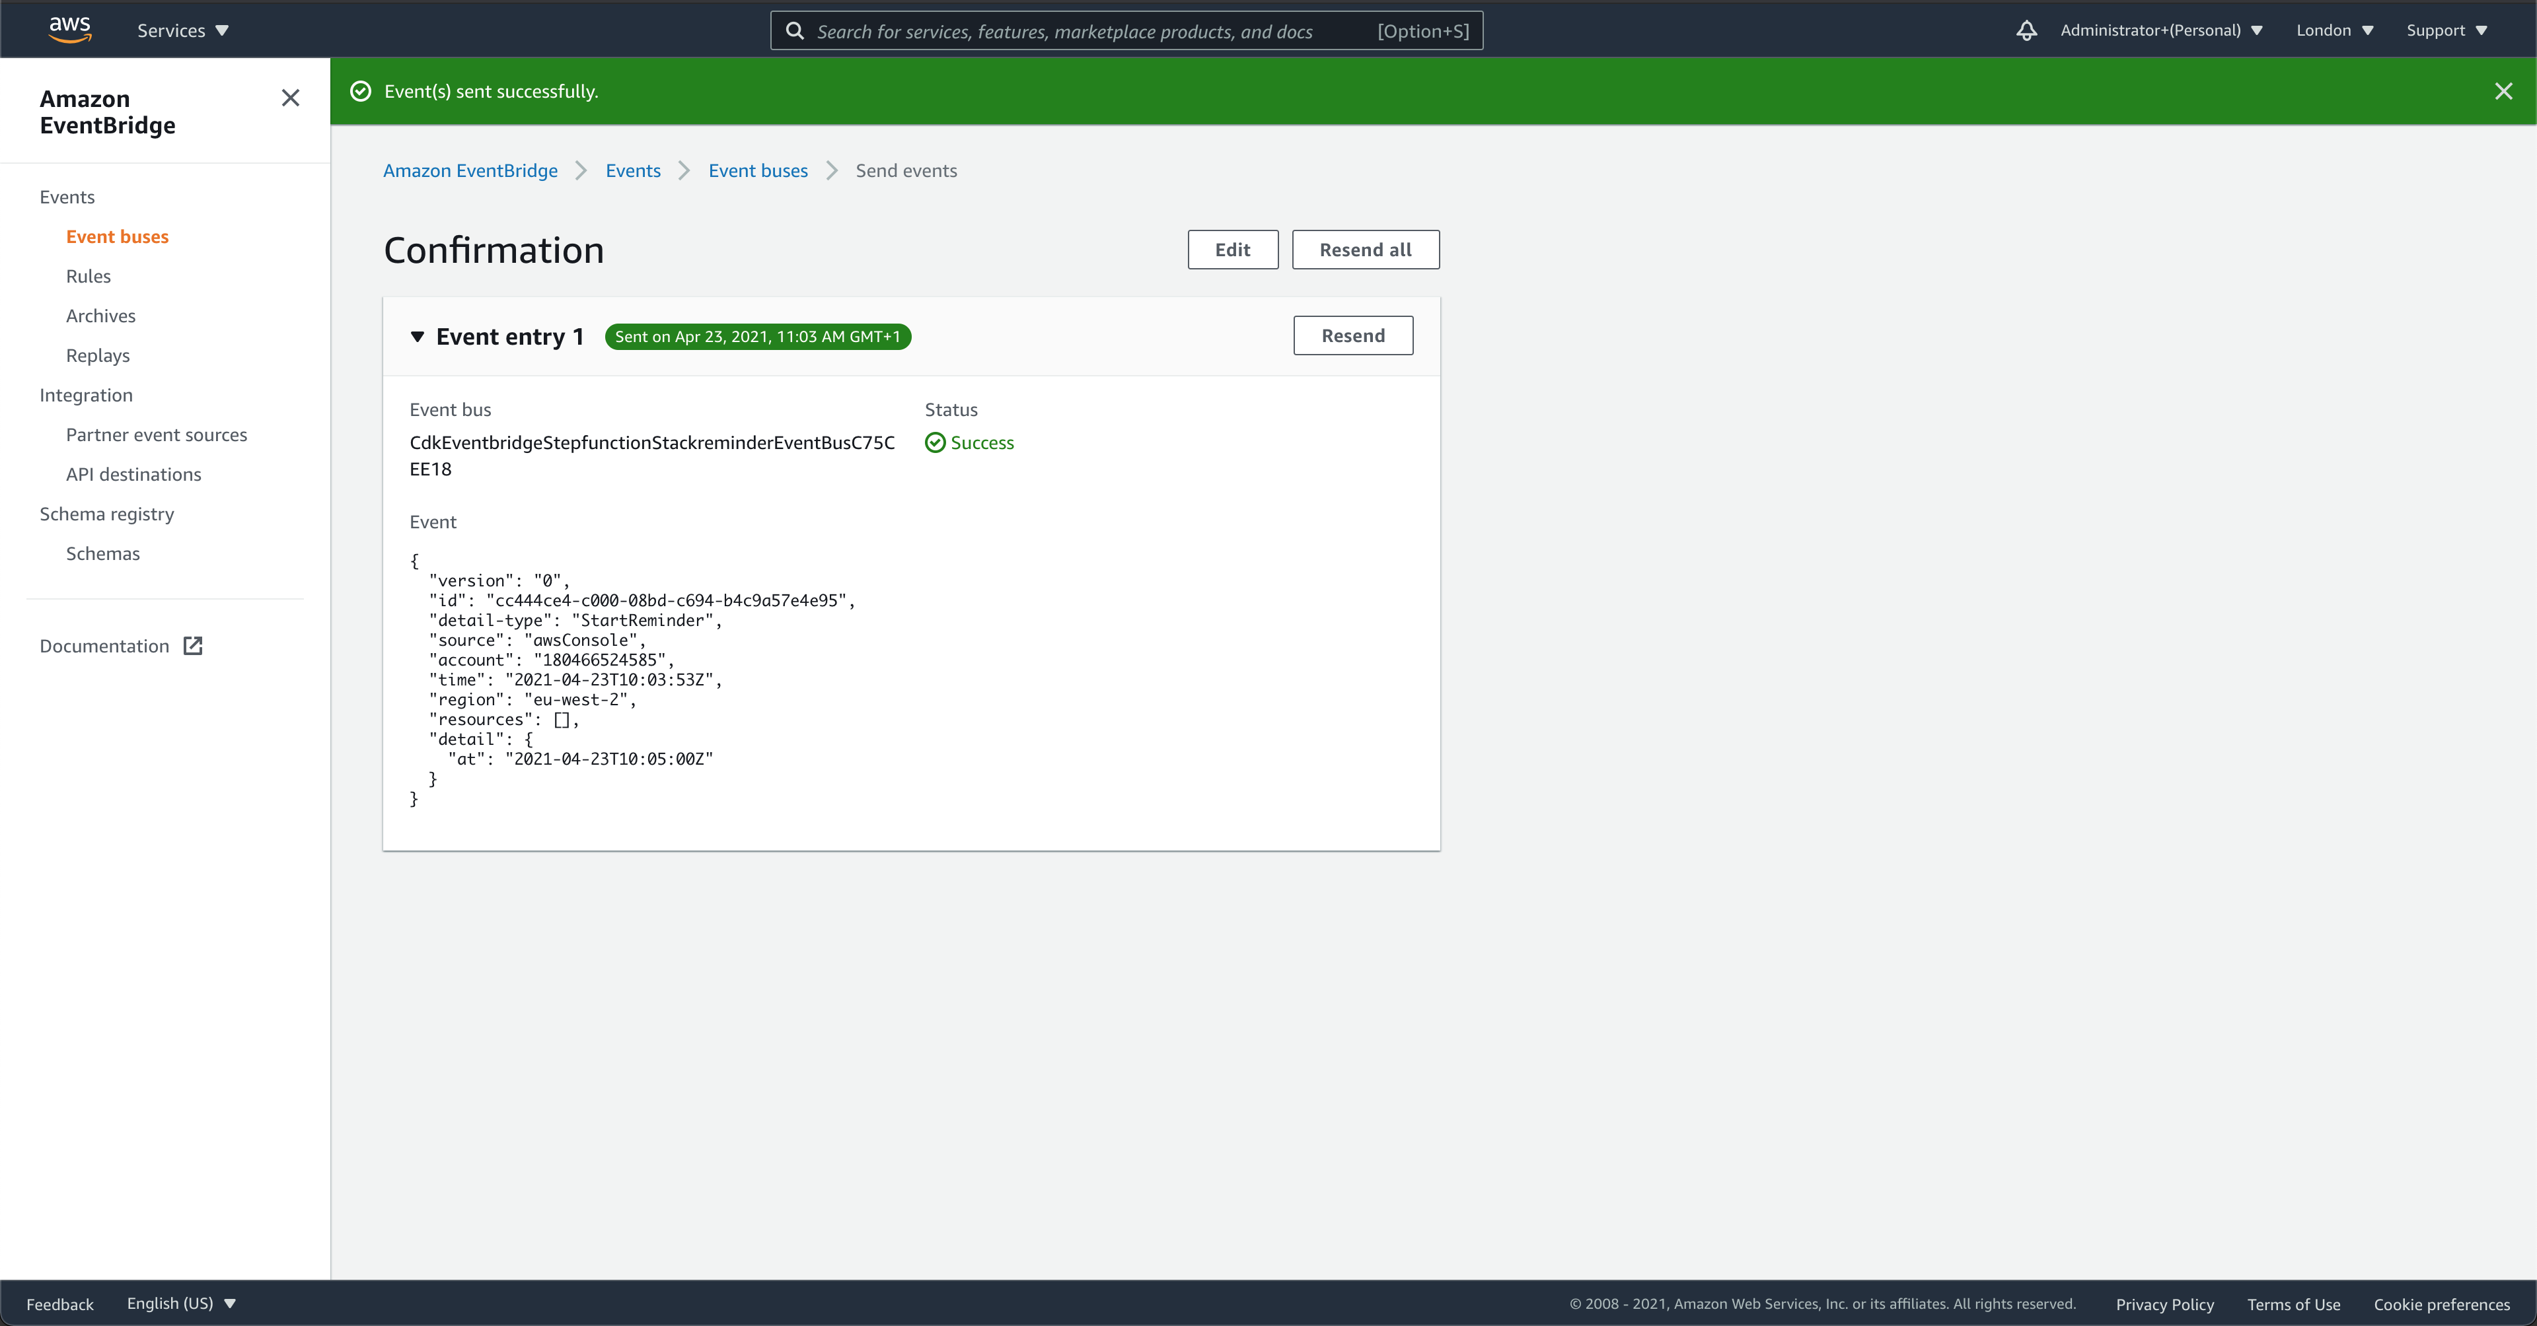Click the event bus name CdkEventbridgeStepfunction text
The image size is (2537, 1326).
coord(652,456)
